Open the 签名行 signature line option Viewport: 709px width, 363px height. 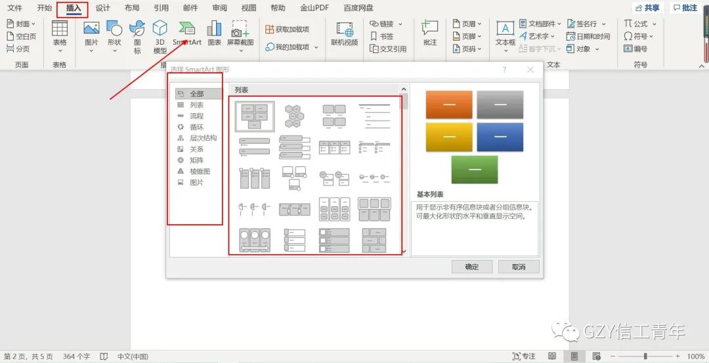(586, 24)
